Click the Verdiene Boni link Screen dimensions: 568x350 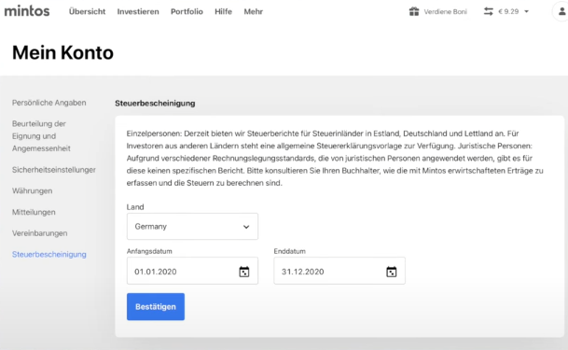[445, 11]
